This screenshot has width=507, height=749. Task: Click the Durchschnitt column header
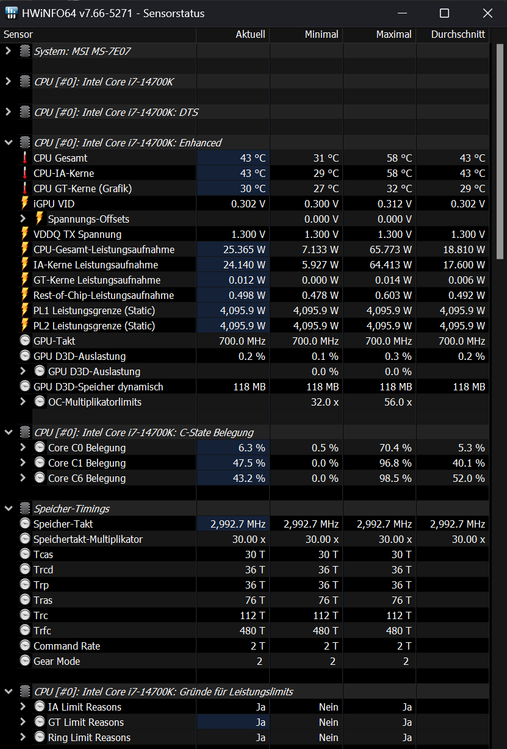click(453, 35)
